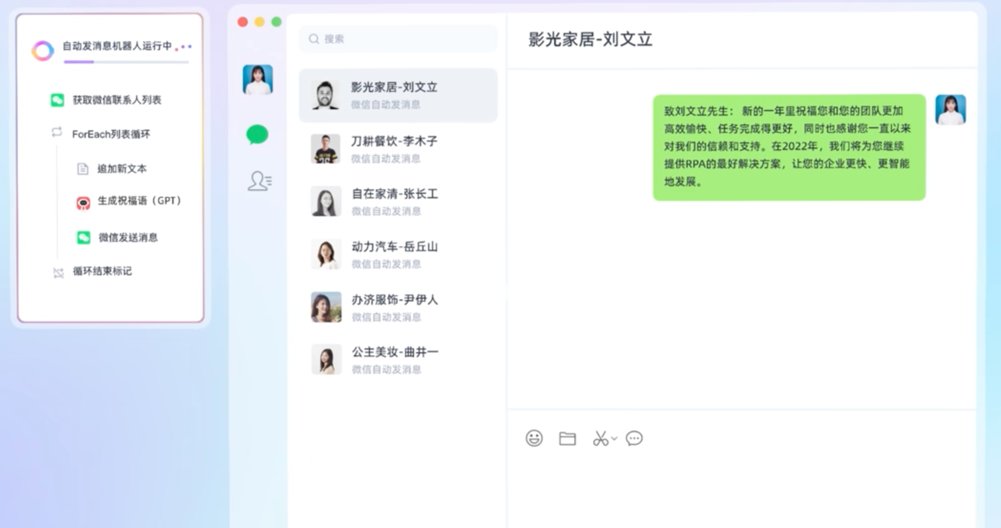Click the green maximize window button
The height and width of the screenshot is (528, 1001).
(x=276, y=22)
